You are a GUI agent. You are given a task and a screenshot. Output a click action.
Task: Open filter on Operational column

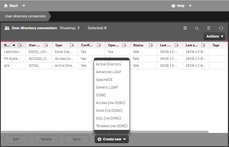[124, 45]
